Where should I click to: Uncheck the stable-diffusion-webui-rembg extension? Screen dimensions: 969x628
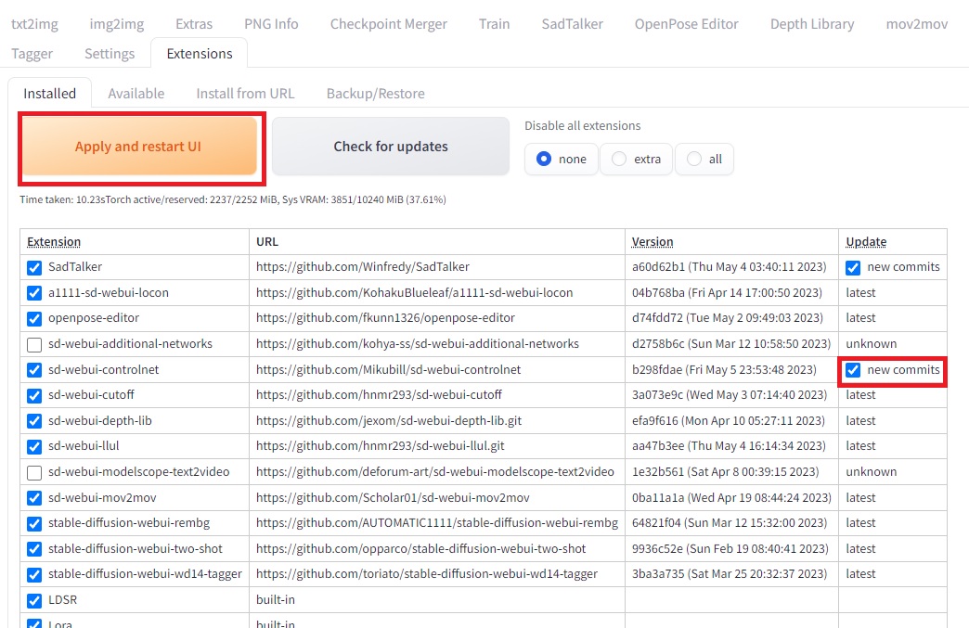[33, 522]
